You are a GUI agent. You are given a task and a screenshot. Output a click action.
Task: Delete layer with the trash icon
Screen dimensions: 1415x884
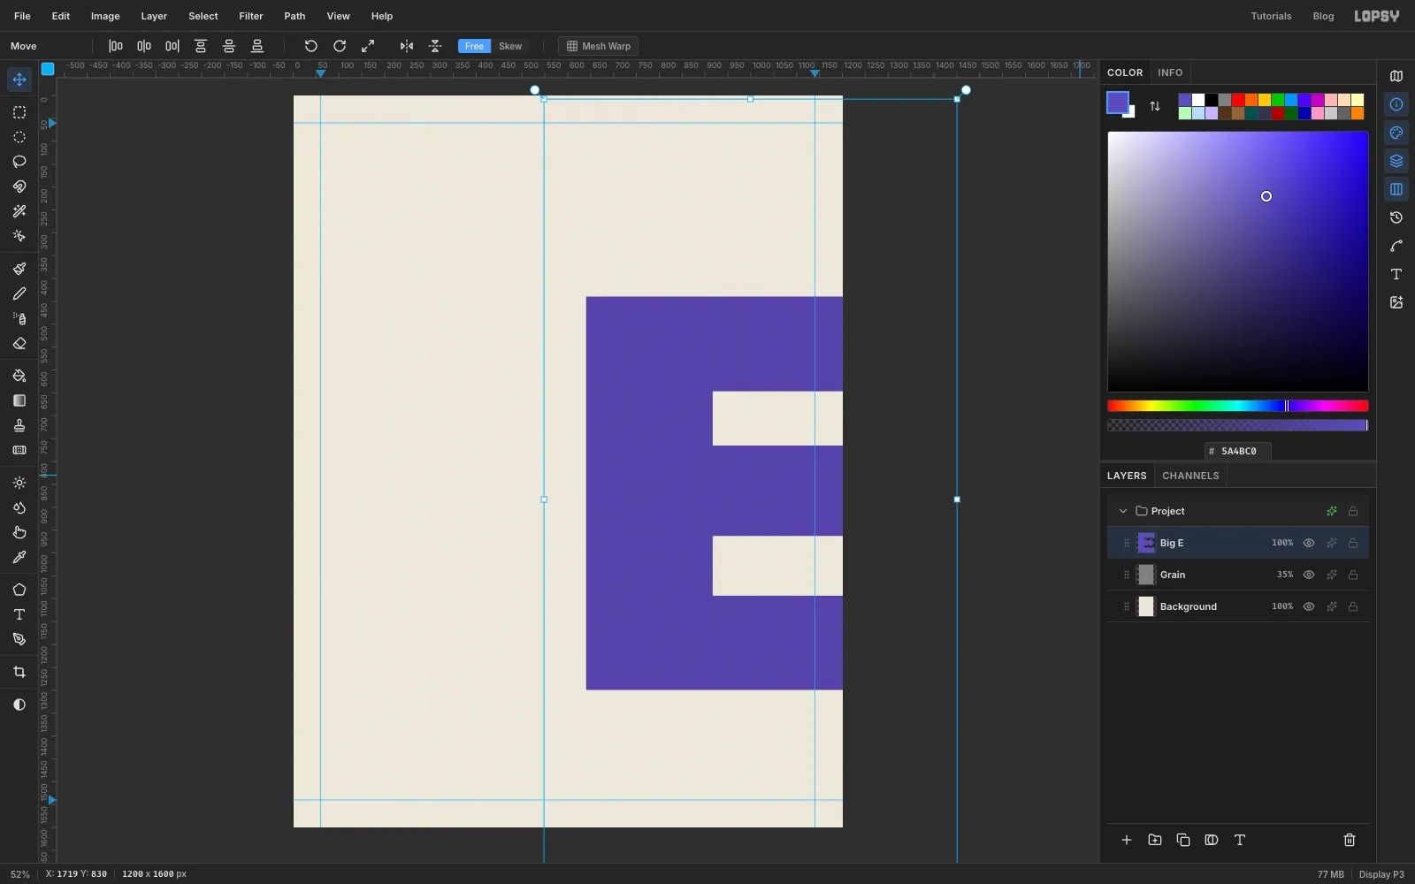click(1350, 840)
